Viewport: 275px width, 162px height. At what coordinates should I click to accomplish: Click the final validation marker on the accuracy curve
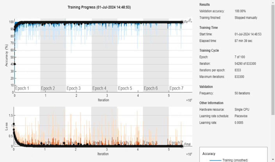coord(182,22)
